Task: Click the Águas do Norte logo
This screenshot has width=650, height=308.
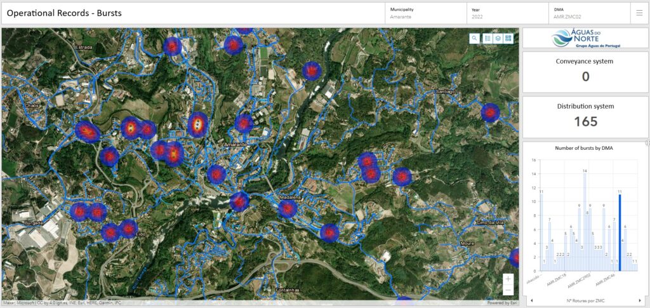Action: [586, 39]
